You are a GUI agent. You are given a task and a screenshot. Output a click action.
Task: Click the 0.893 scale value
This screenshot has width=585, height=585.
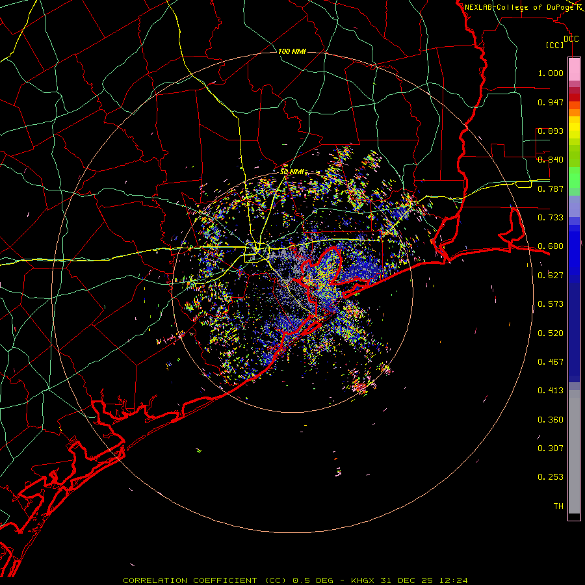pyautogui.click(x=551, y=131)
